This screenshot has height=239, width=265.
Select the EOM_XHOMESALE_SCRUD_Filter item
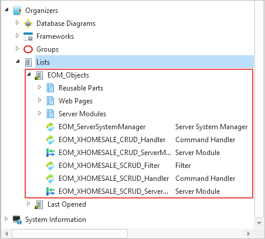[109, 166]
